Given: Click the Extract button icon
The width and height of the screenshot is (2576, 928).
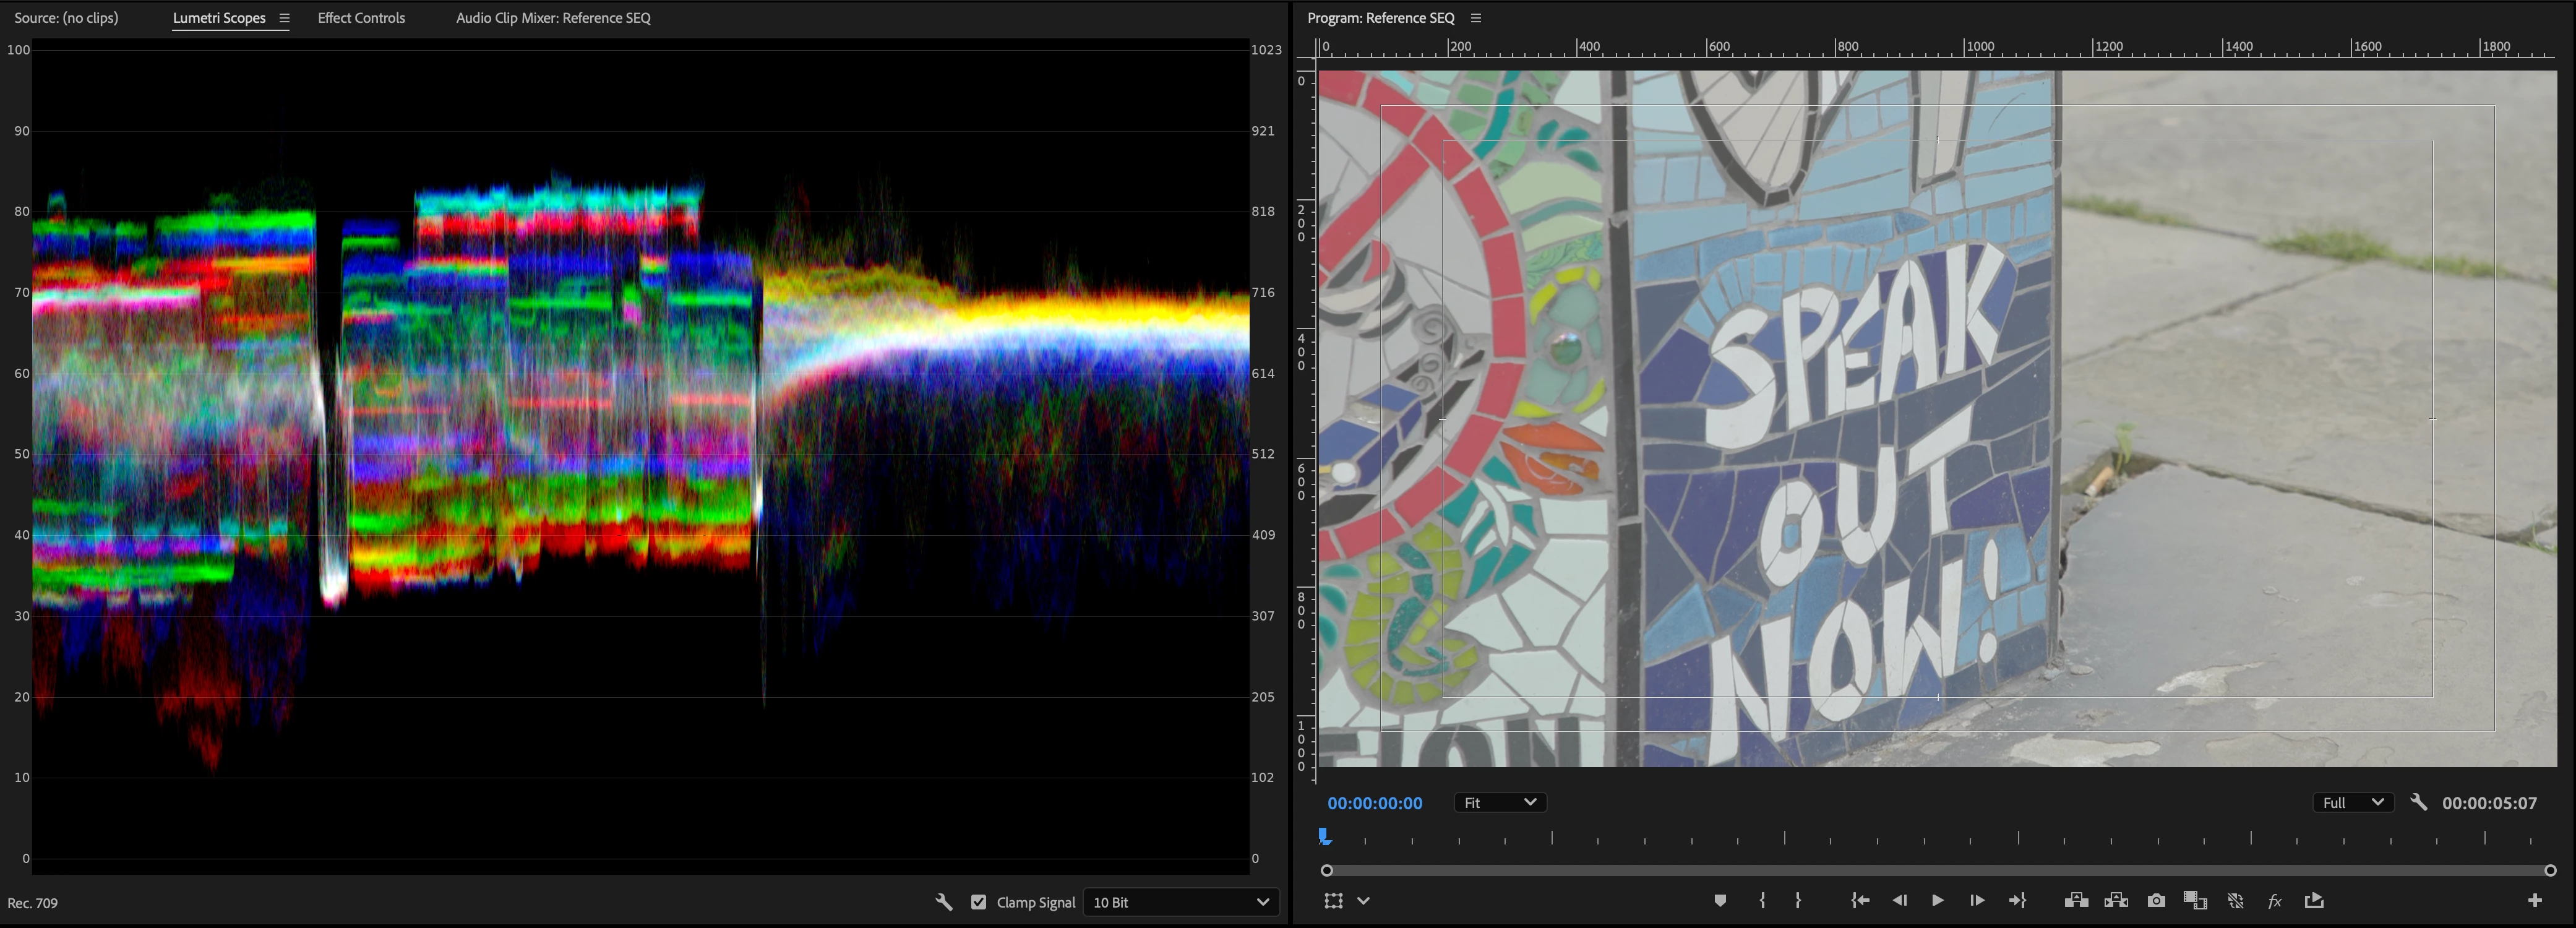Looking at the screenshot, I should pos(2116,901).
